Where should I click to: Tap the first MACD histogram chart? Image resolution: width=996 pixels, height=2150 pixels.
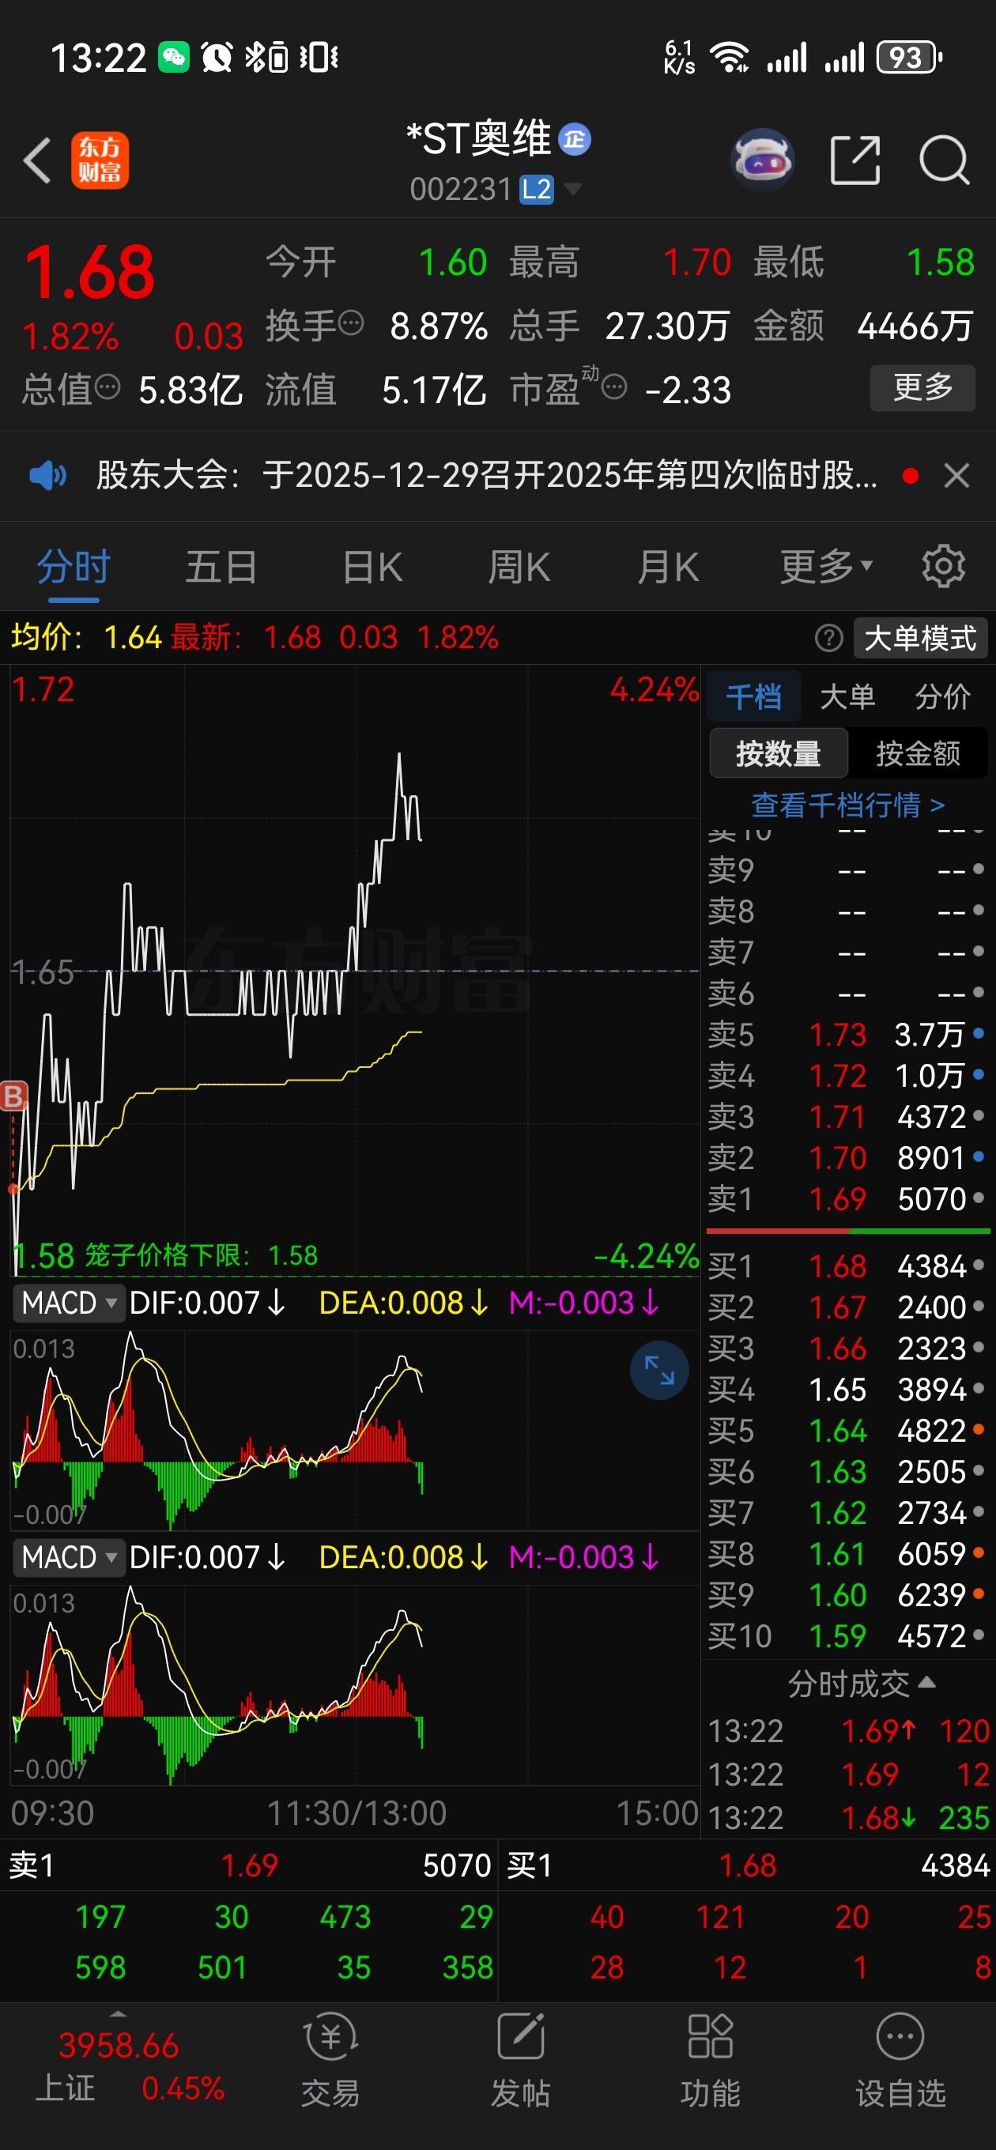[354, 1429]
